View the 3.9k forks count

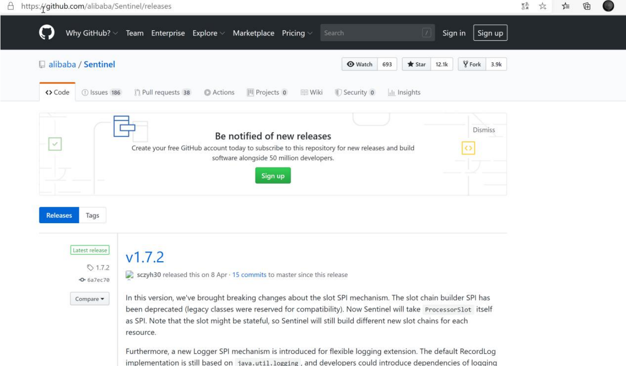click(496, 64)
